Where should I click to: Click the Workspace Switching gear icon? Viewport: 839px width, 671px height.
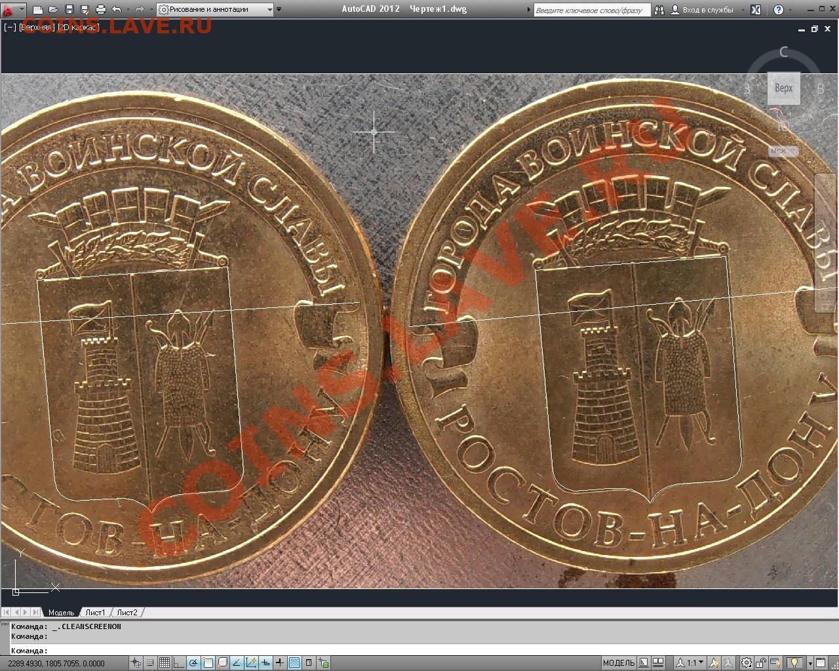pyautogui.click(x=747, y=663)
